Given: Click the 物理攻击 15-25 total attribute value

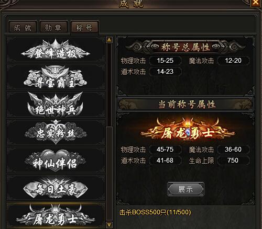Looking at the screenshot, I should tap(165, 61).
